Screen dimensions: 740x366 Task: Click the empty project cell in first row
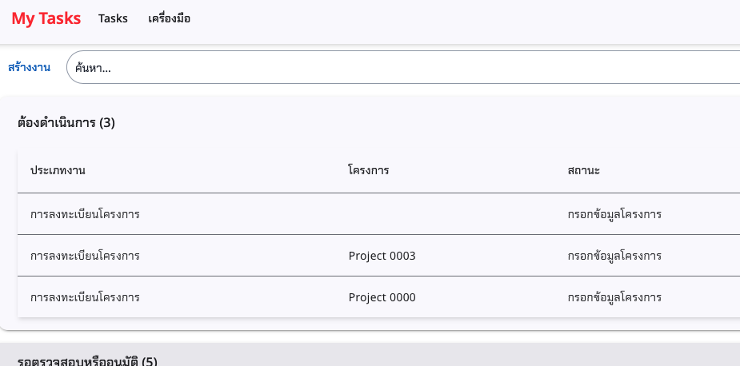[400, 214]
